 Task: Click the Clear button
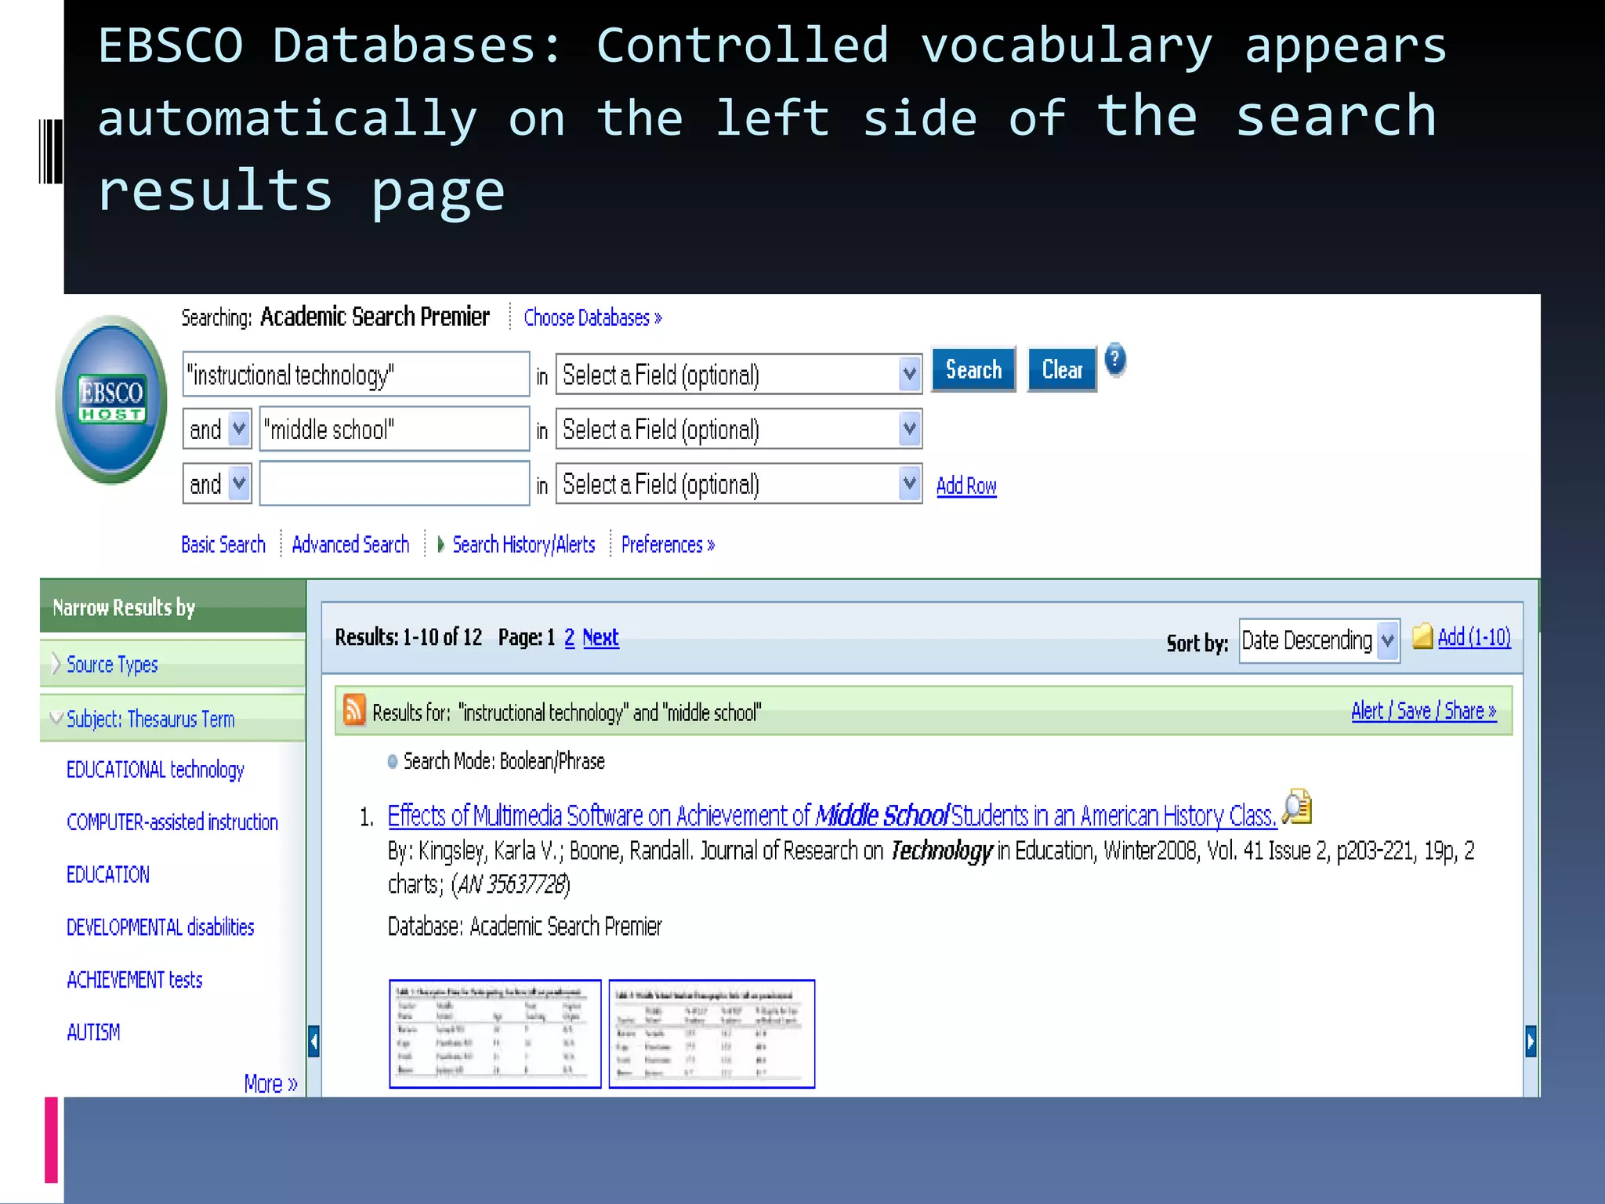[x=1062, y=369]
